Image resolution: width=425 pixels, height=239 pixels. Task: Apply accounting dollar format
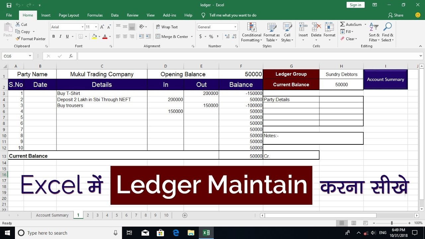click(201, 37)
